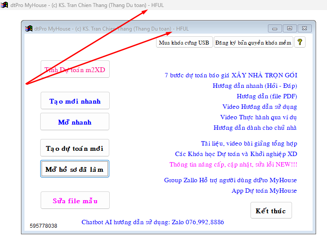This screenshot has height=243, width=327.
Task: Click the Tạo mới nhanh button
Action: (x=75, y=101)
